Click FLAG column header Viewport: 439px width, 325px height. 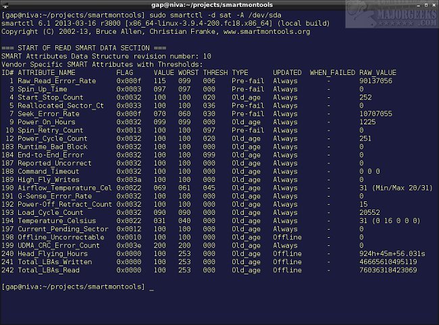click(x=124, y=73)
